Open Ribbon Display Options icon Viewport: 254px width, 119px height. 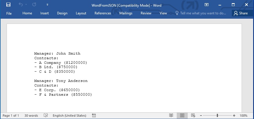click(x=206, y=5)
